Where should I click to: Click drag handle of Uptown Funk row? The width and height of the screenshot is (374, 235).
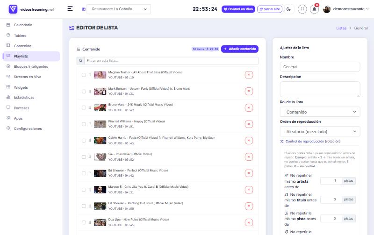point(90,91)
